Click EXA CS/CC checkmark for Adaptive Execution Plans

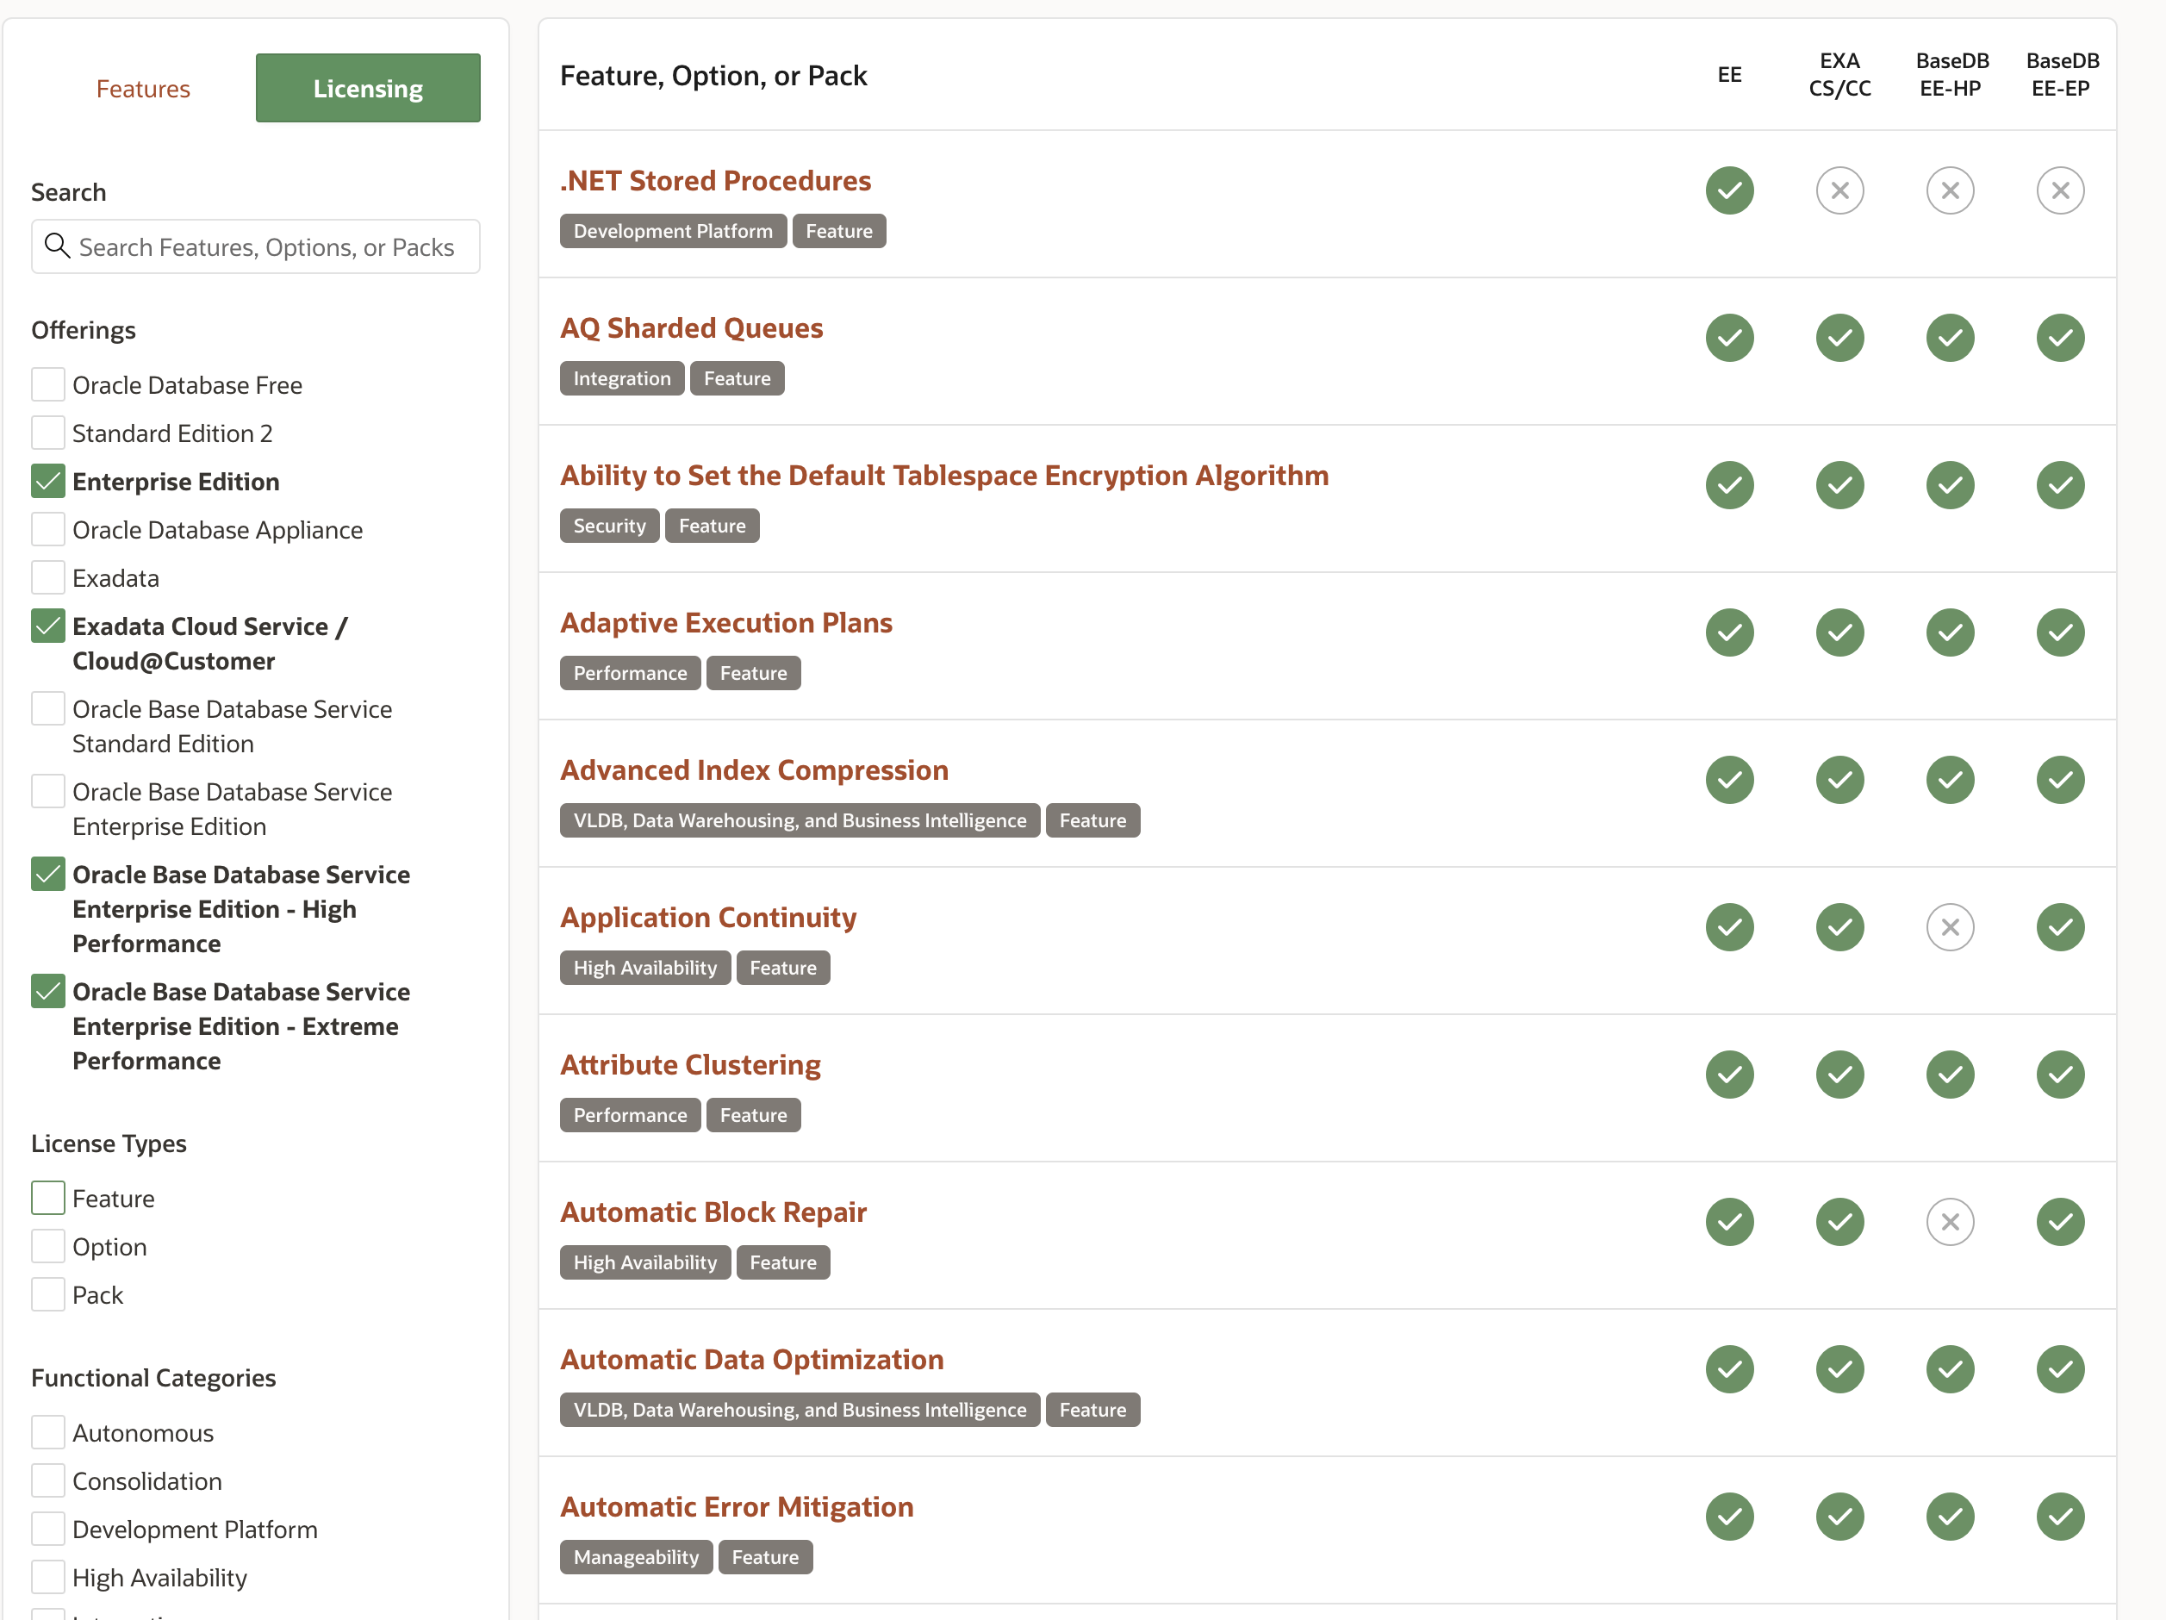point(1839,632)
